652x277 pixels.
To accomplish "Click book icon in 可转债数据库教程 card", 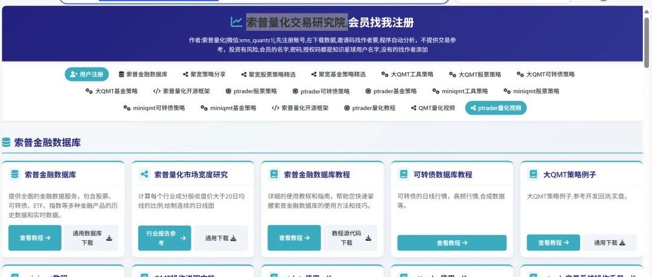I will pos(403,174).
